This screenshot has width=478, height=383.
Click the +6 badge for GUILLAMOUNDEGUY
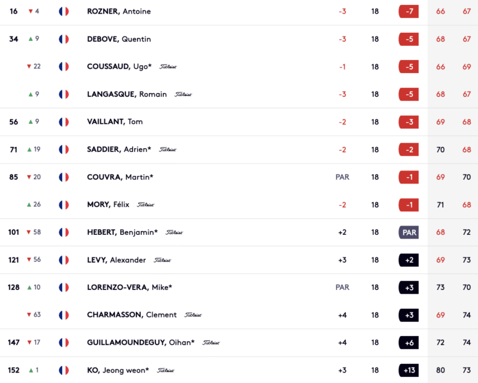pyautogui.click(x=408, y=343)
